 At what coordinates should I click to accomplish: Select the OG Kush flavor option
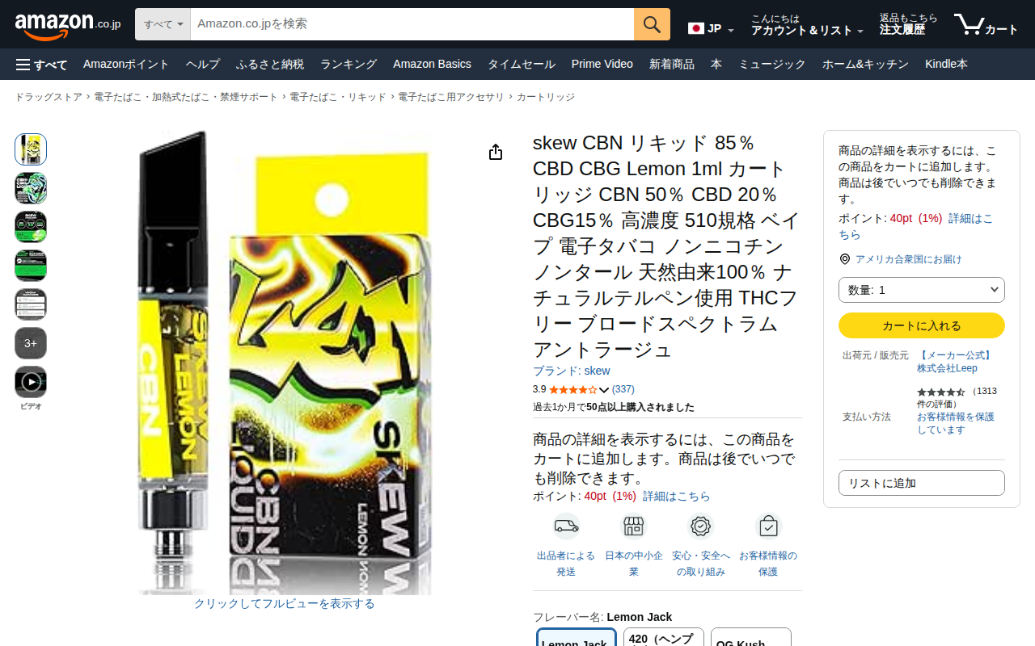(x=751, y=638)
